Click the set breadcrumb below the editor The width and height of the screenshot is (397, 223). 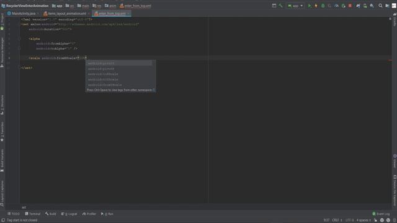point(24,208)
